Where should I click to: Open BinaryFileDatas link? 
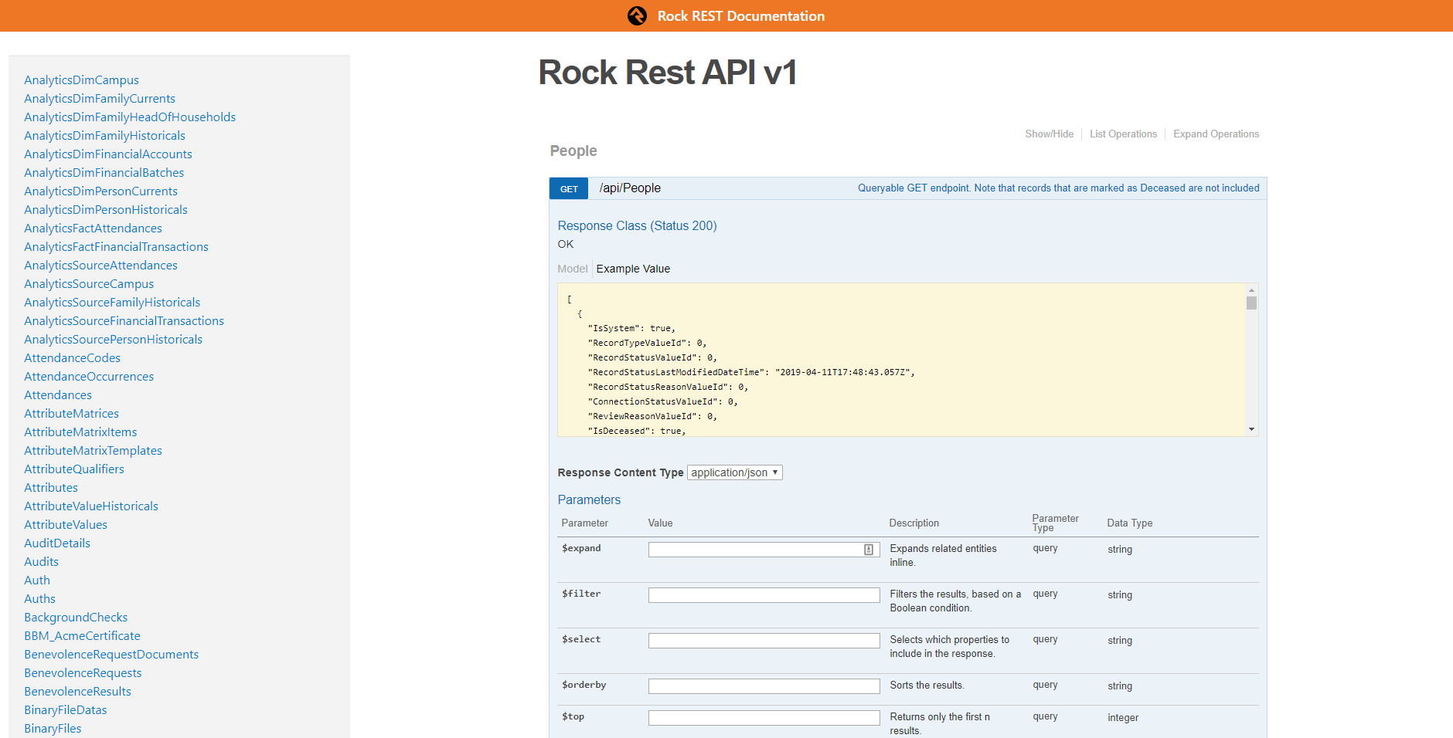(66, 709)
